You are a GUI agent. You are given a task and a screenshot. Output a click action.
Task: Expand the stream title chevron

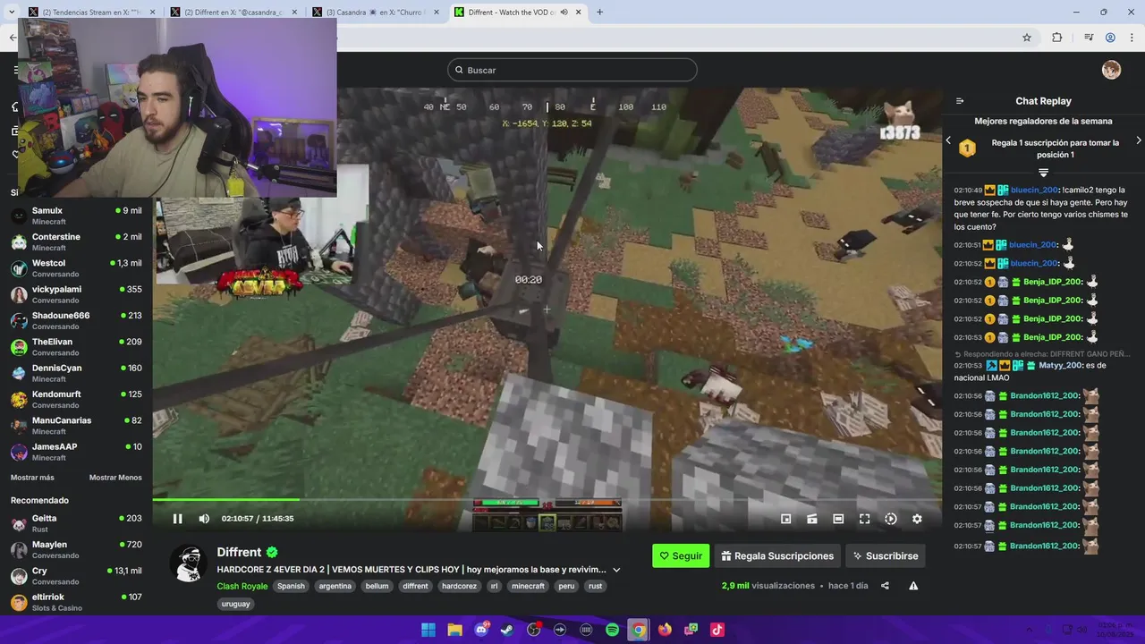pyautogui.click(x=616, y=570)
